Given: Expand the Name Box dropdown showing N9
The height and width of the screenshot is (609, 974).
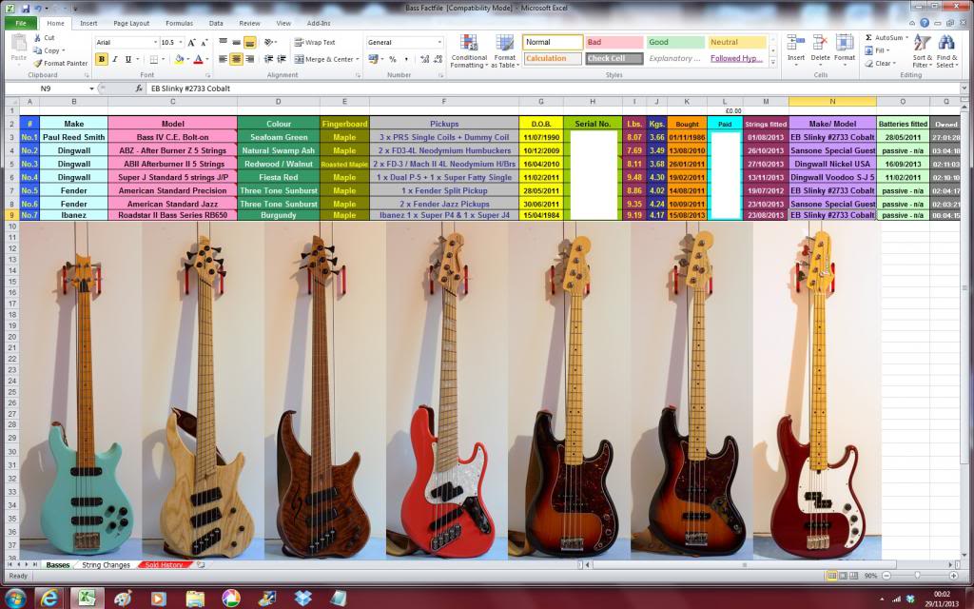Looking at the screenshot, I should [91, 88].
